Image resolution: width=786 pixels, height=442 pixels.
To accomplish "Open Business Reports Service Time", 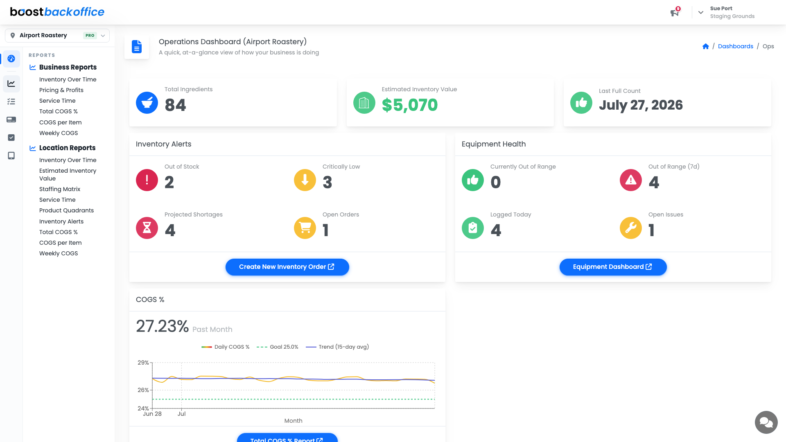I will (57, 101).
